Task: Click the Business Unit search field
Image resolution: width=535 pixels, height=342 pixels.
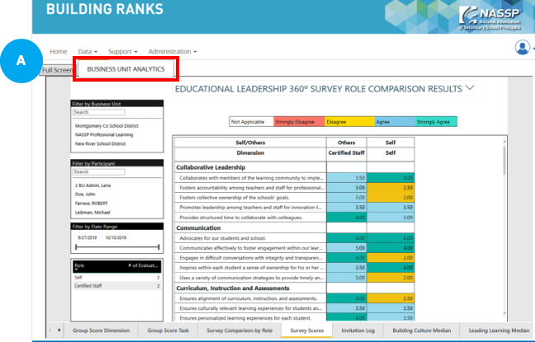Action: [98, 112]
